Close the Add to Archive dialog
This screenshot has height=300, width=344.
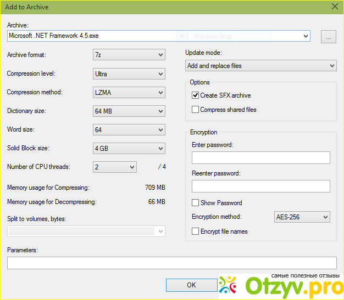[335, 7]
